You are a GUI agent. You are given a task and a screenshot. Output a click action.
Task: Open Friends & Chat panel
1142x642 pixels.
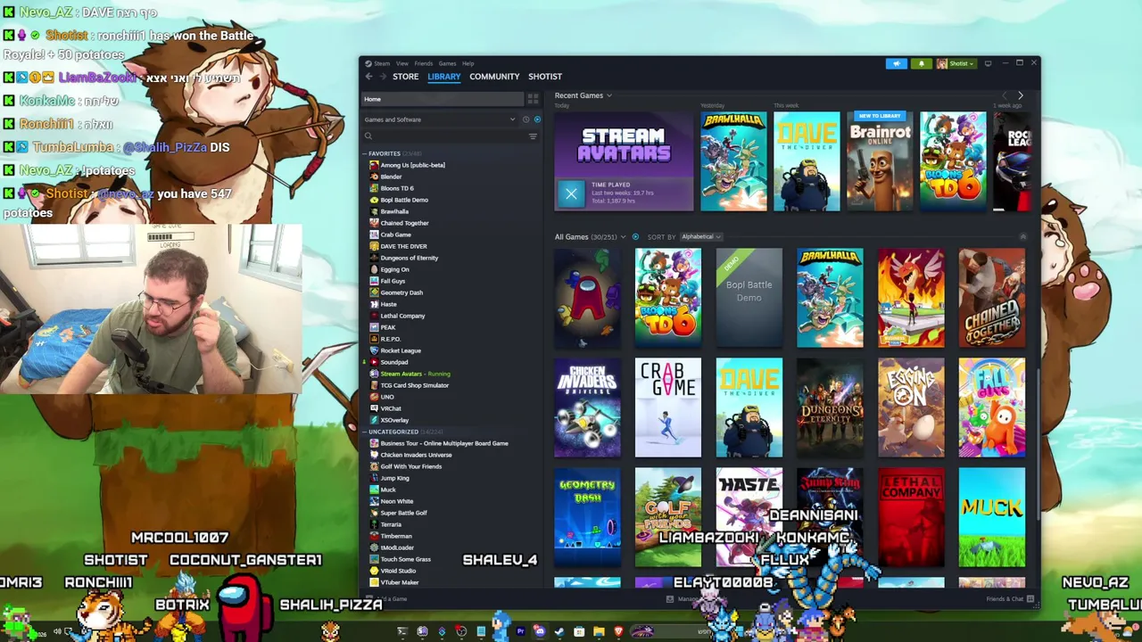(1010, 599)
